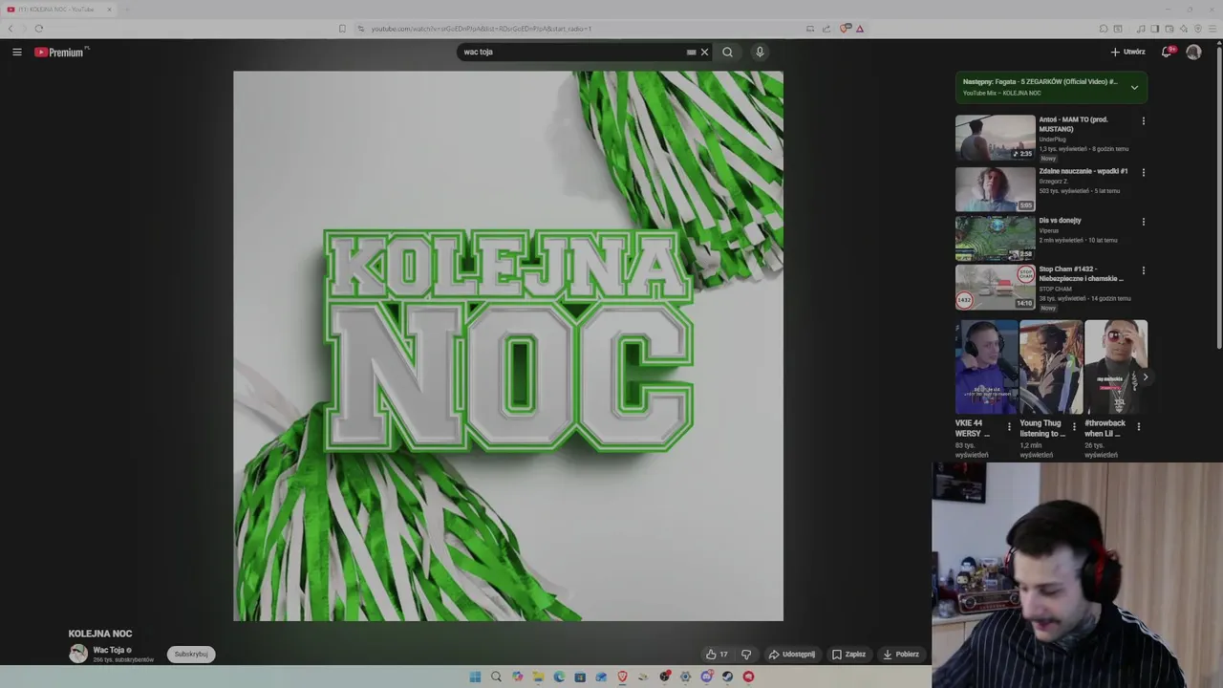Open Stop Cham #1432 video title

(1081, 274)
